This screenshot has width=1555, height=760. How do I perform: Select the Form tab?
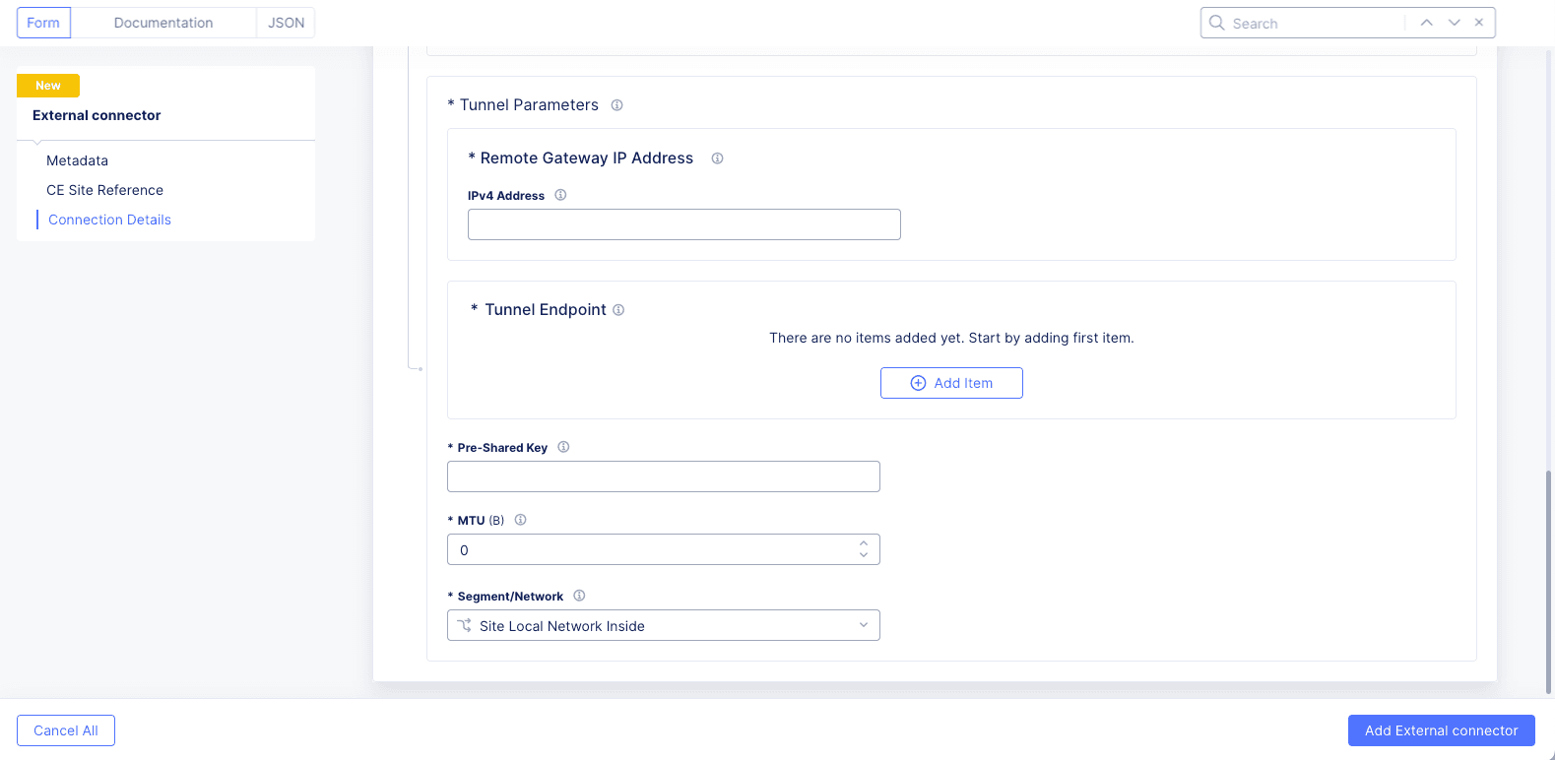tap(43, 23)
